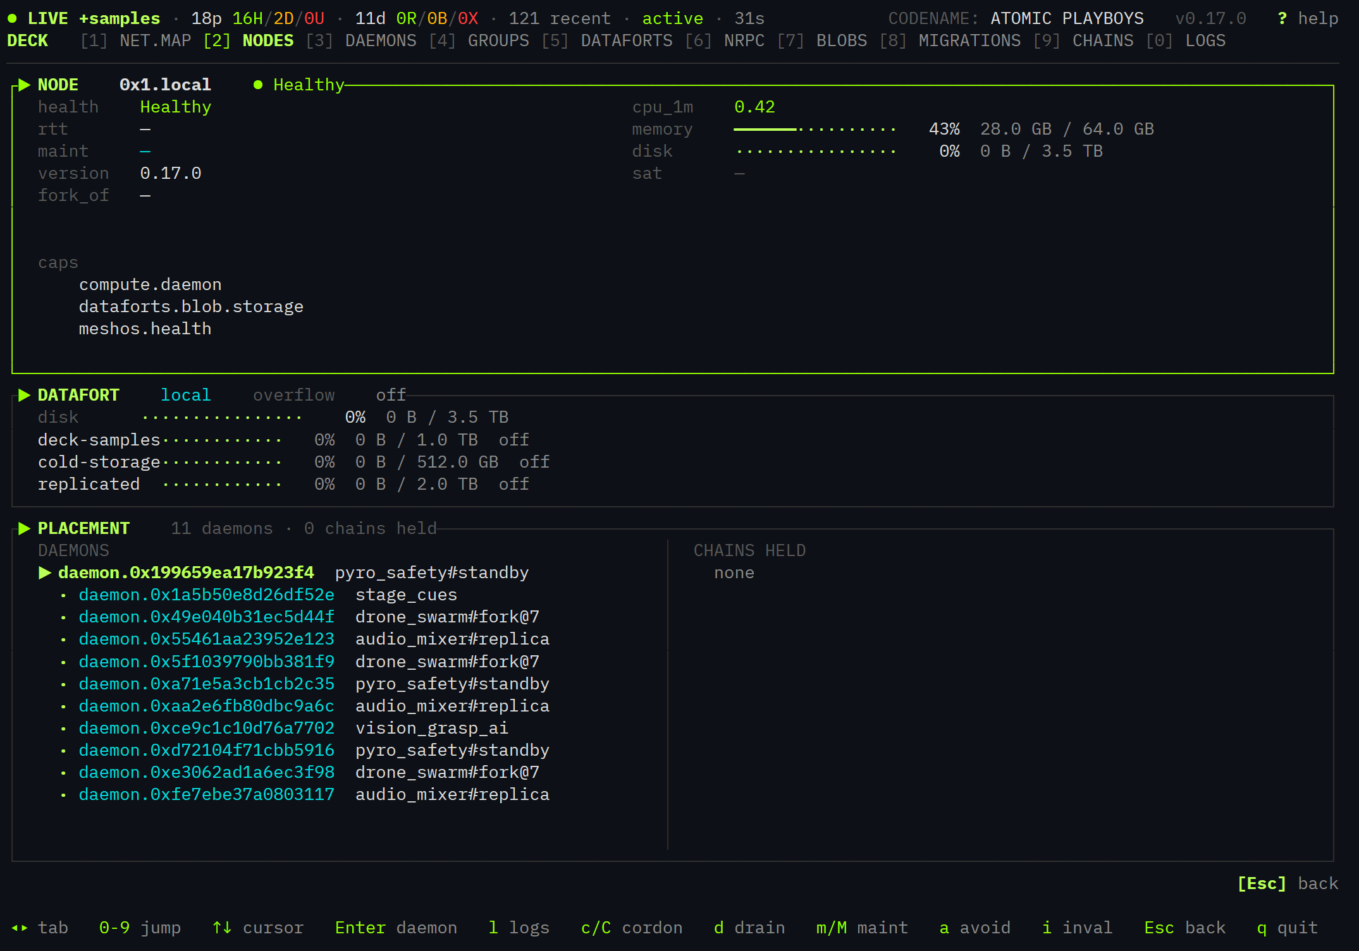Toggle DATAFORT overflow off value
1359x951 pixels.
pyautogui.click(x=391, y=395)
